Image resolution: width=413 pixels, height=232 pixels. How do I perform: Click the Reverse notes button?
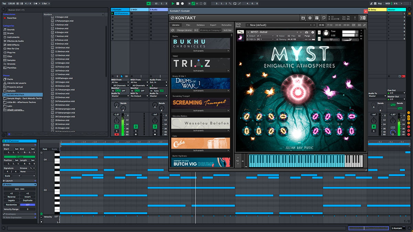tap(11, 197)
